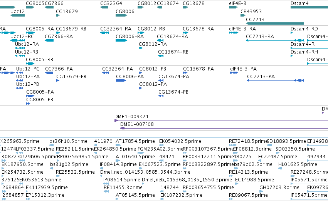Click EST Dmel_neb_015368_0135_1550.3prime
328x201 pixels.
point(187,180)
